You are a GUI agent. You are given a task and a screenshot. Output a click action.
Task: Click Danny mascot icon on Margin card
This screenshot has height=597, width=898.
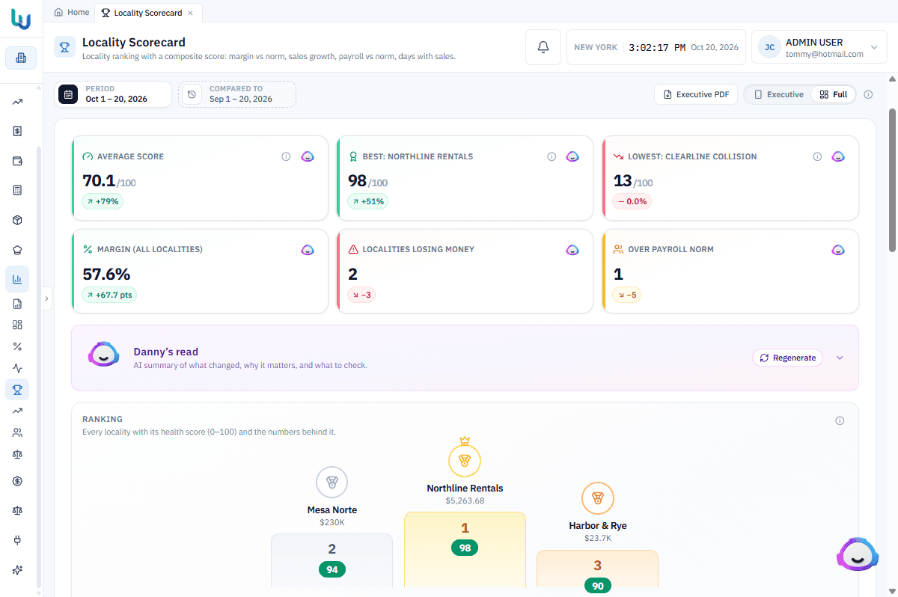coord(308,249)
